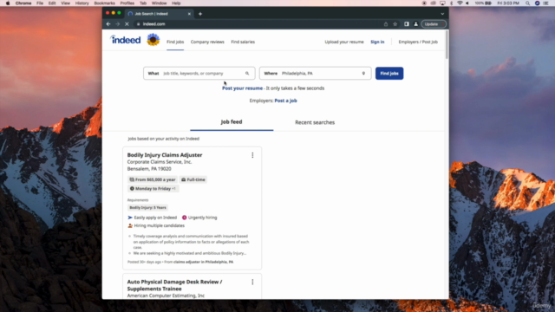Click the Sign in link
The height and width of the screenshot is (312, 555).
pos(377,42)
